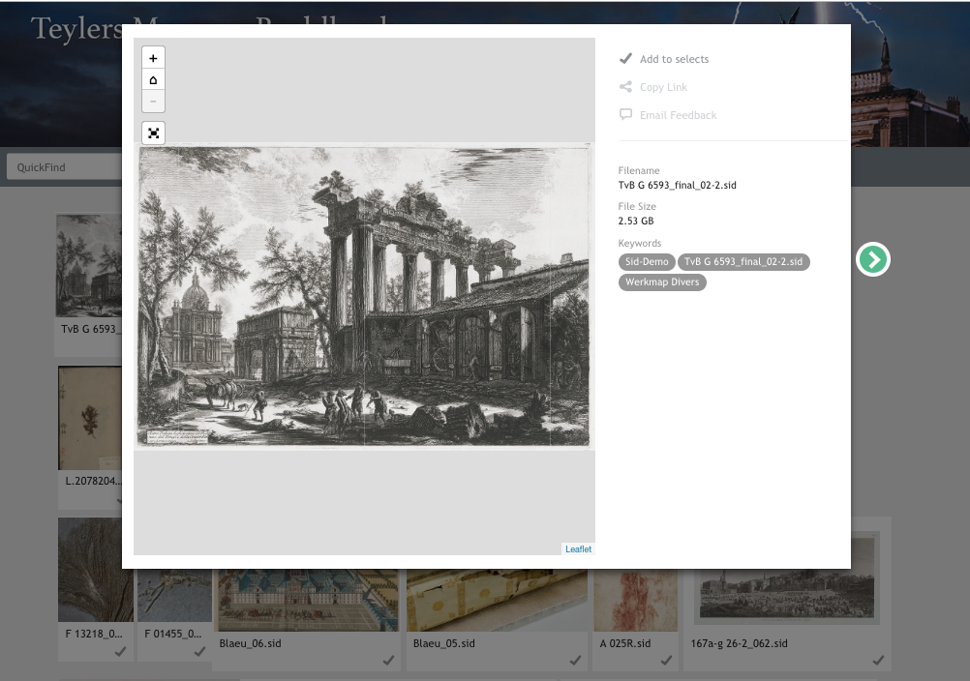
Task: Click the Teylers site title header
Action: point(76,28)
